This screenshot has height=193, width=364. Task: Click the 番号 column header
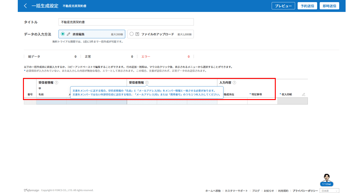point(30,95)
